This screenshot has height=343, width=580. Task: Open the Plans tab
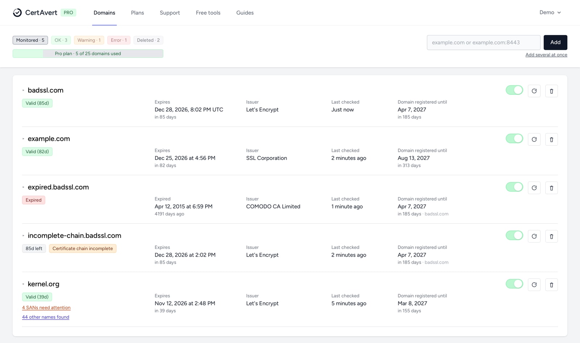137,13
